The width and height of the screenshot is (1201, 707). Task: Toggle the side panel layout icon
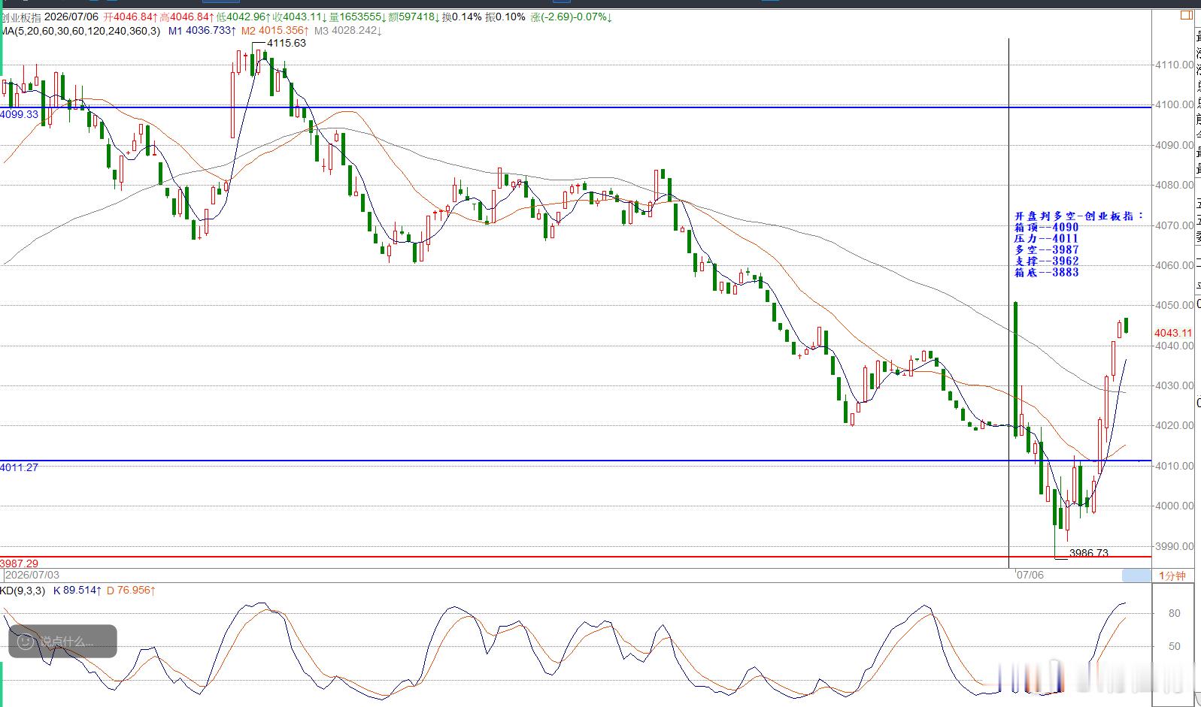tap(1187, 14)
